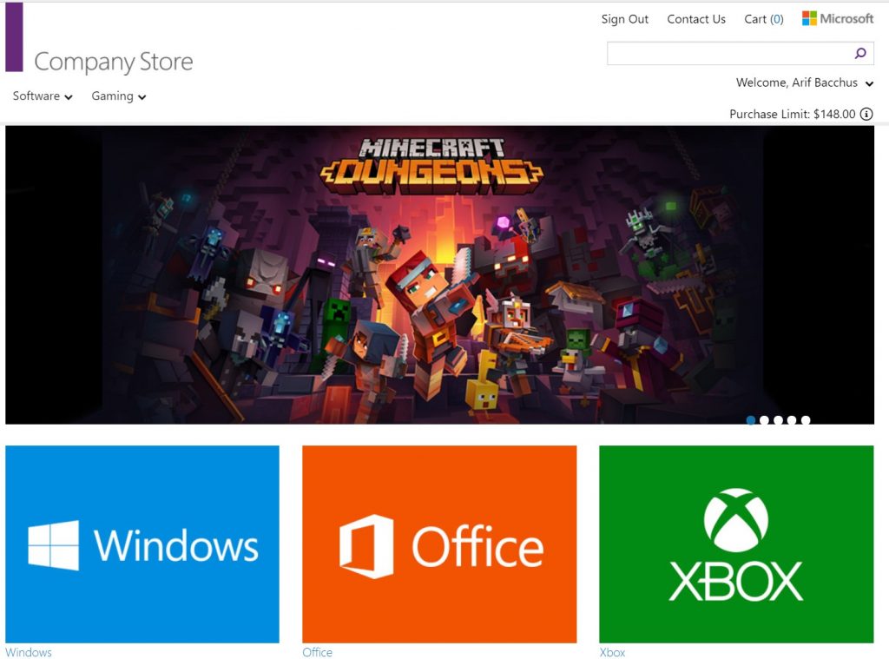View the Cart (0)

[x=764, y=19]
